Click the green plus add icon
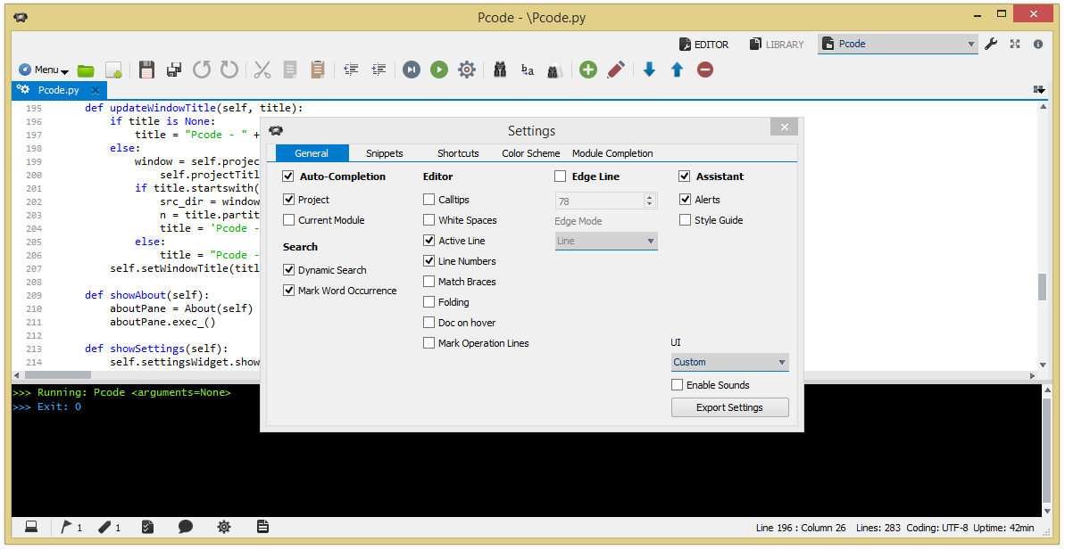1065x550 pixels. 588,70
